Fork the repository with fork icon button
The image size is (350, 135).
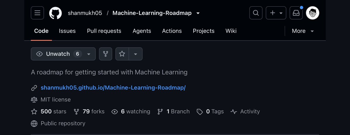[105, 54]
